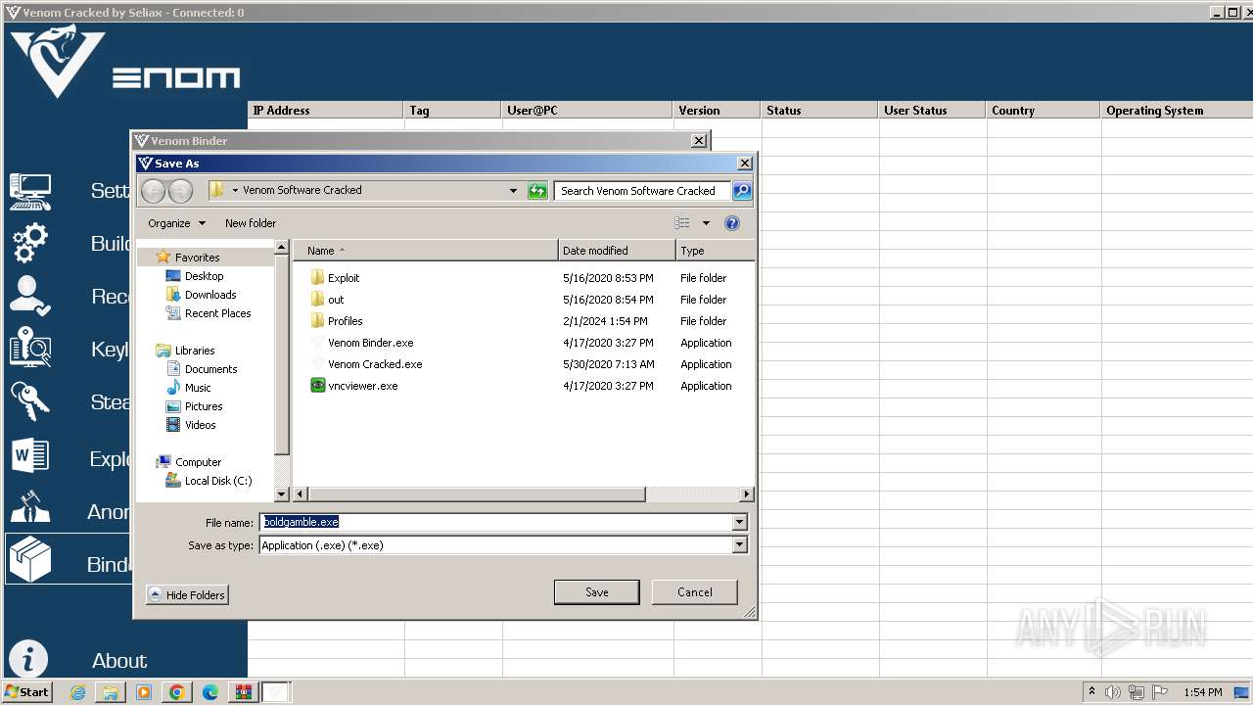
Task: Click the Forward navigation arrow in Save As
Action: pyautogui.click(x=180, y=191)
